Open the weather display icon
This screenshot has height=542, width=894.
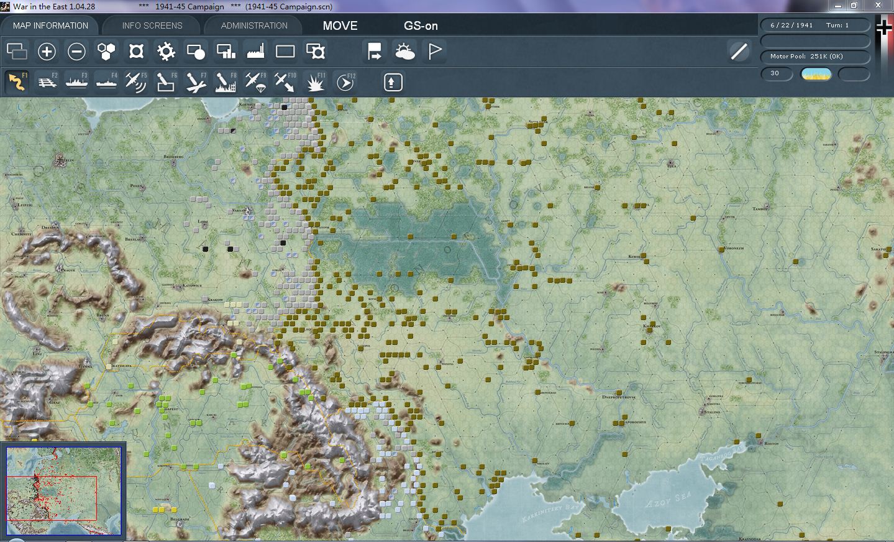click(x=405, y=52)
